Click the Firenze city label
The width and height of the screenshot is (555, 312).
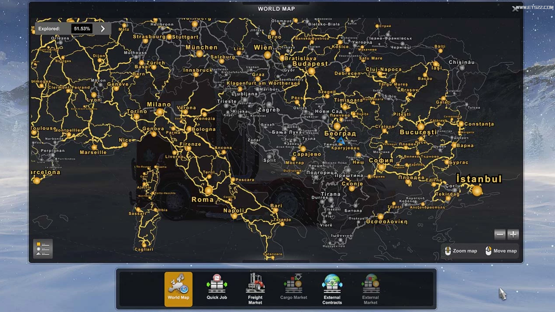190,144
